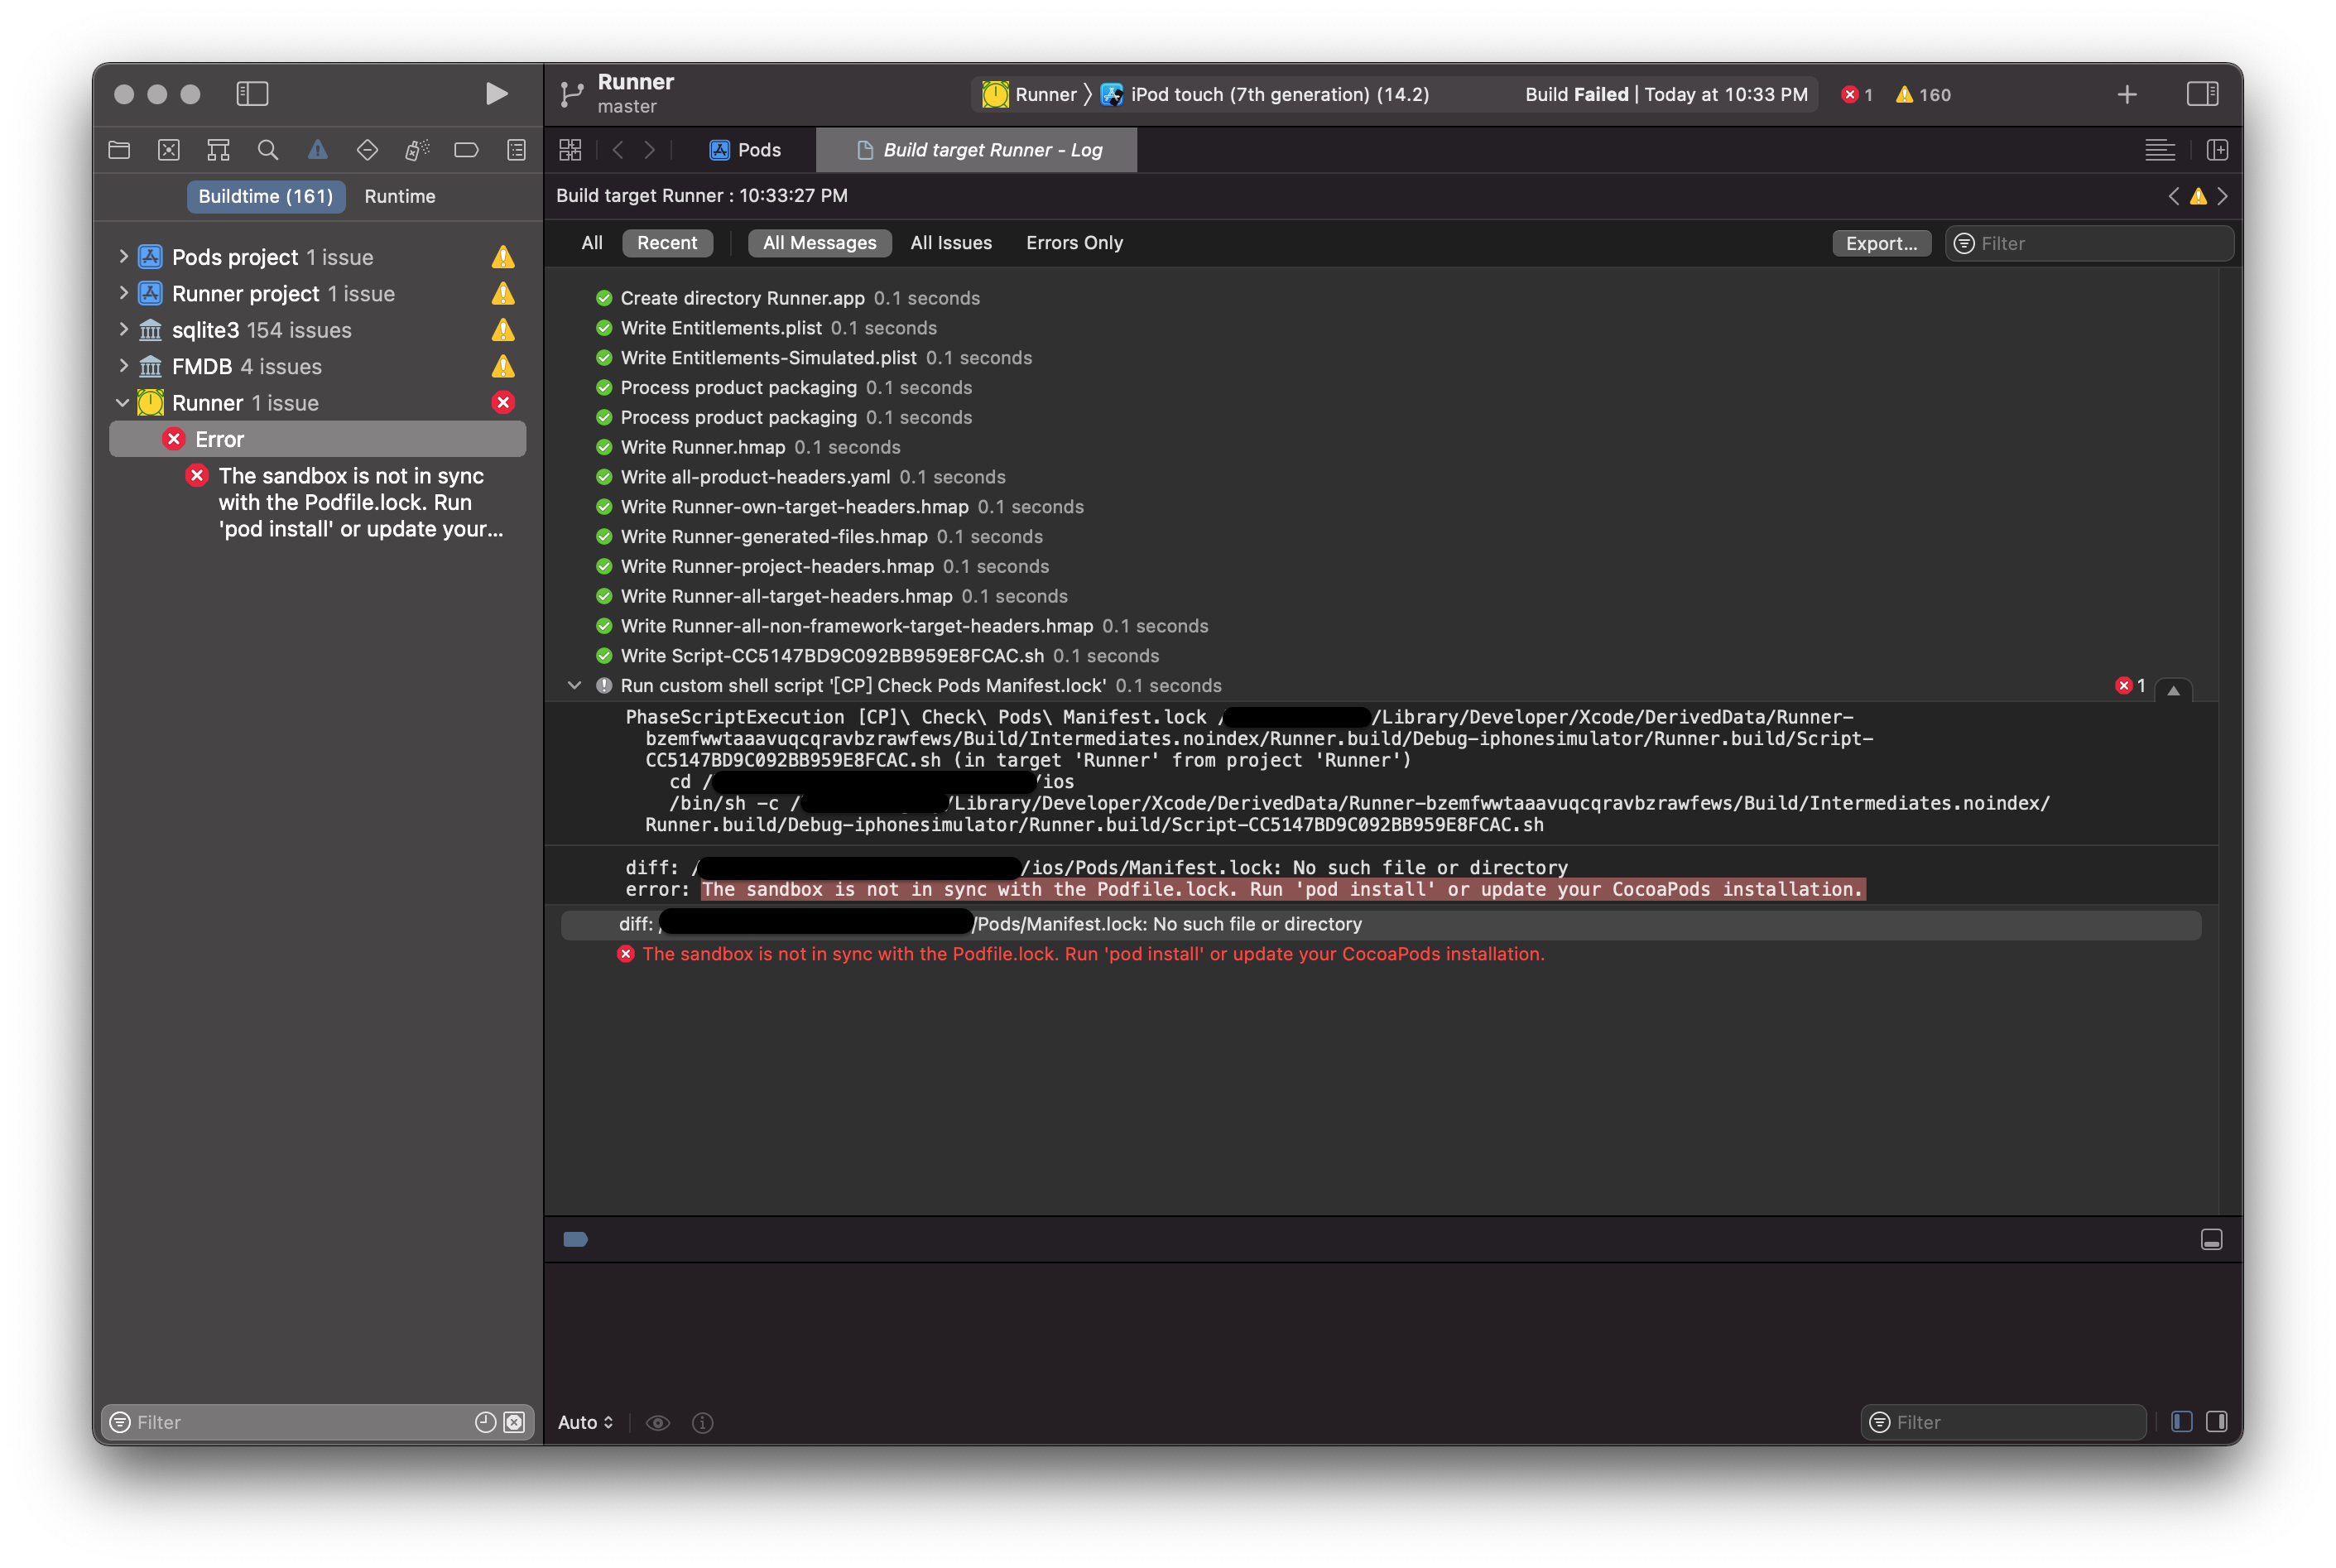Select the Write Runner.hmap log step
Image resolution: width=2336 pixels, height=1568 pixels.
pyautogui.click(x=747, y=447)
